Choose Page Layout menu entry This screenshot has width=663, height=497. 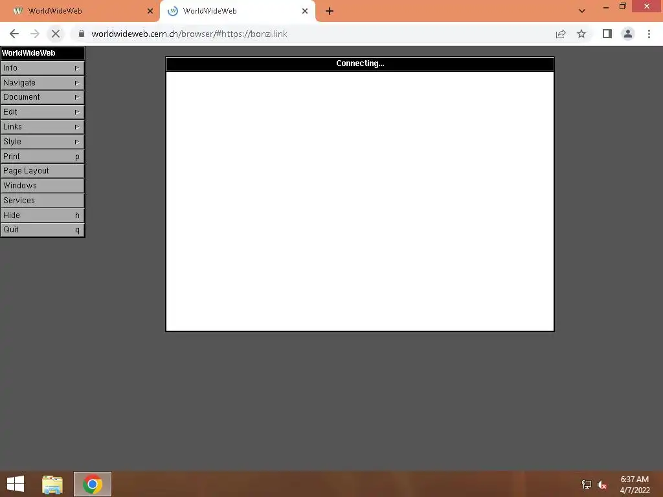pos(42,171)
